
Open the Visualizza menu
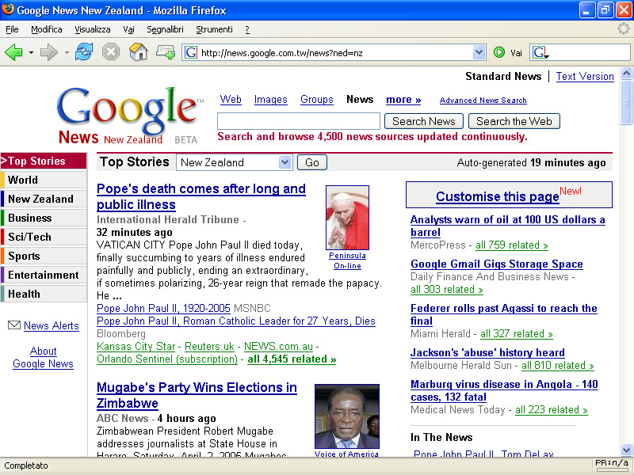(93, 29)
